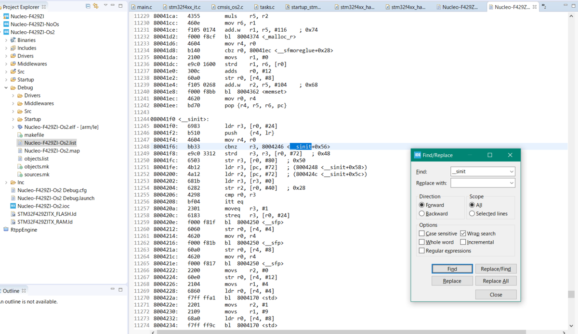Check the Regular expressions option
Viewport: 578px width, 334px height.
pyautogui.click(x=421, y=250)
